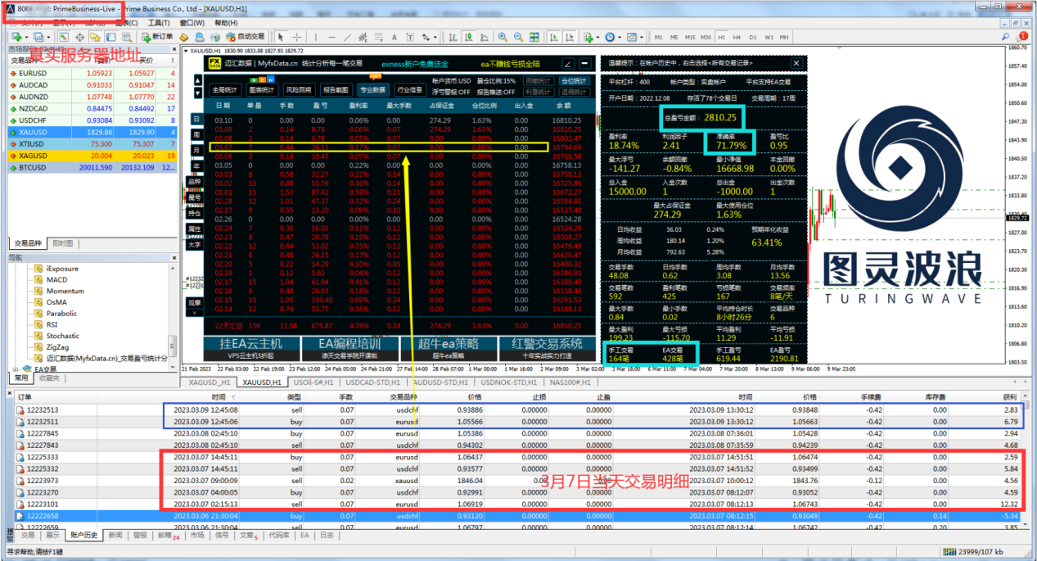Click the 行业信息 button
This screenshot has height=561, width=1037.
tap(410, 90)
